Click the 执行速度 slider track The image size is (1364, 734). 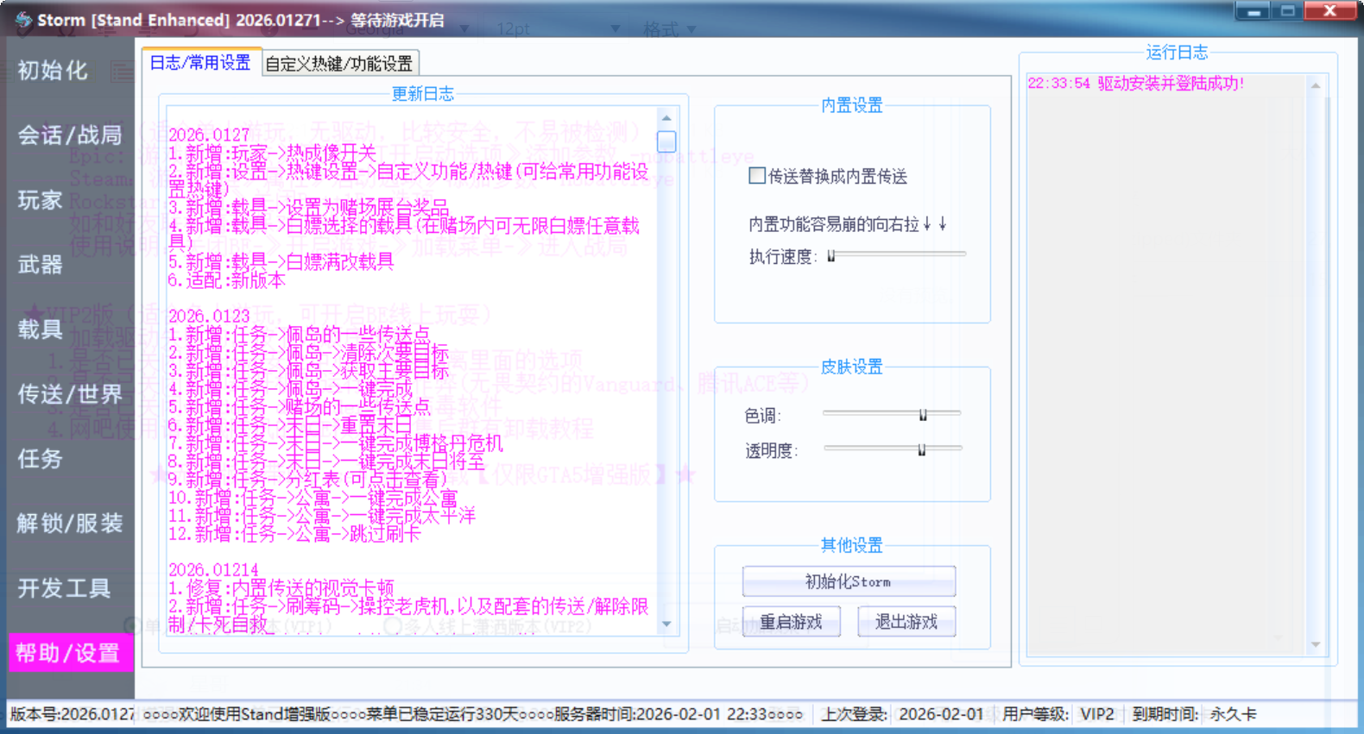tap(898, 254)
